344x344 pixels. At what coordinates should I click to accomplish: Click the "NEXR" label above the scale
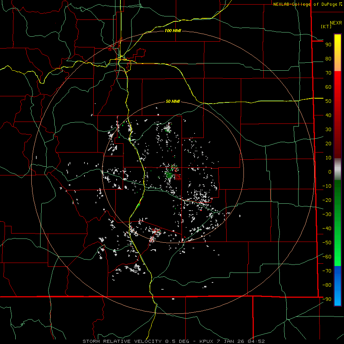click(336, 23)
